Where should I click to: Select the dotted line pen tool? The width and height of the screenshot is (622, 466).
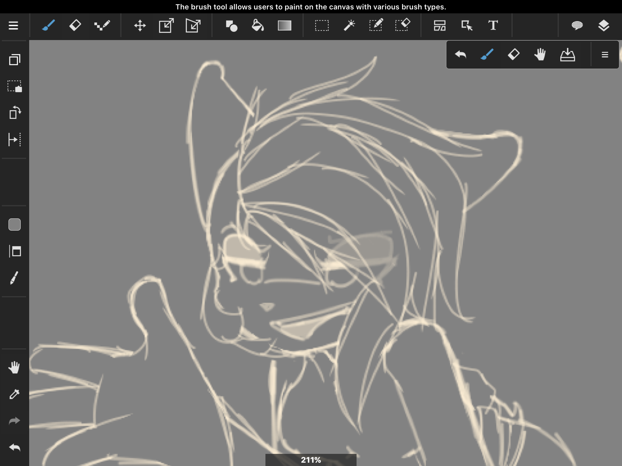click(102, 25)
